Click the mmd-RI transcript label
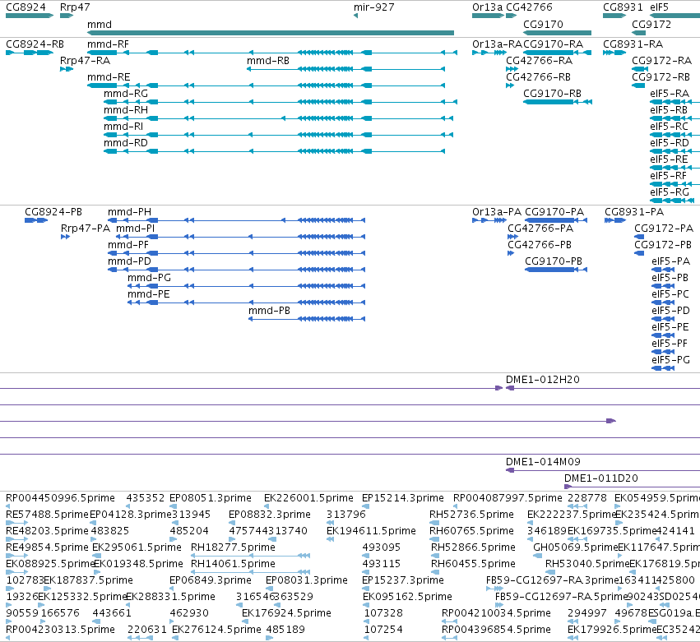700x642 pixels. [123, 127]
